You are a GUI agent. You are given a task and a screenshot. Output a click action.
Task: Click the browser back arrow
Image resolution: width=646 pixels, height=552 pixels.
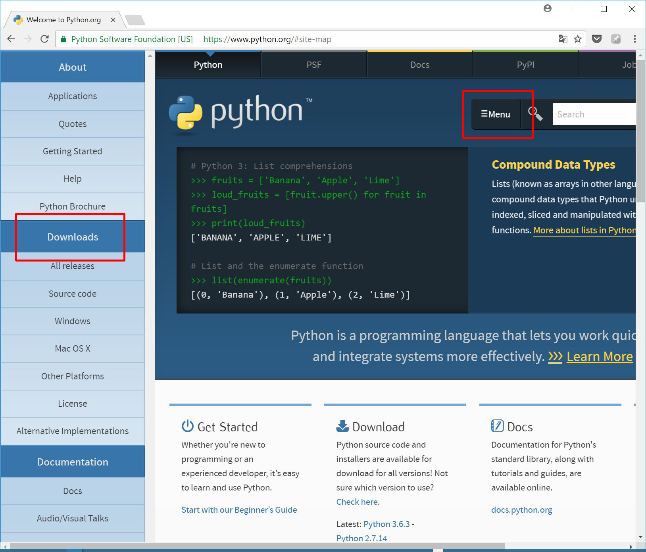(11, 39)
